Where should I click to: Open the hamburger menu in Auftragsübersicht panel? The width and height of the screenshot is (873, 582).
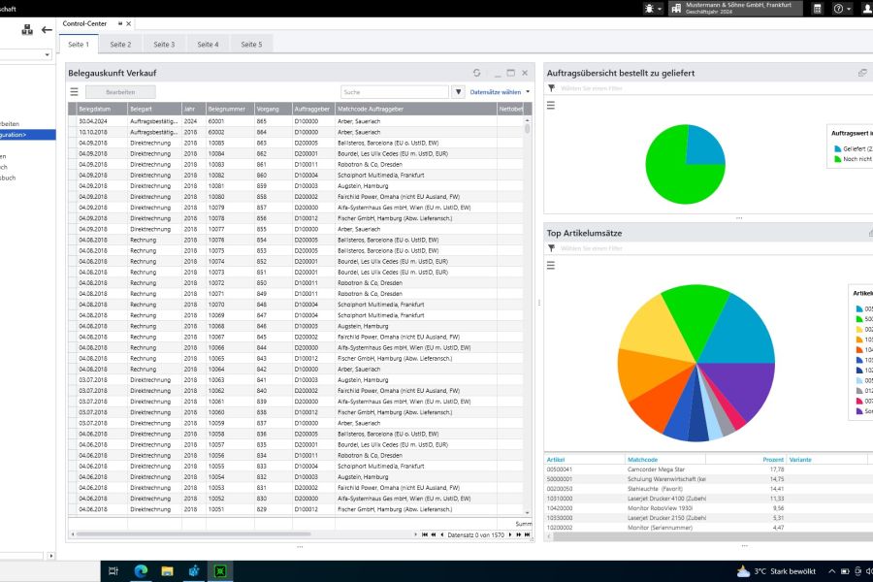(551, 106)
